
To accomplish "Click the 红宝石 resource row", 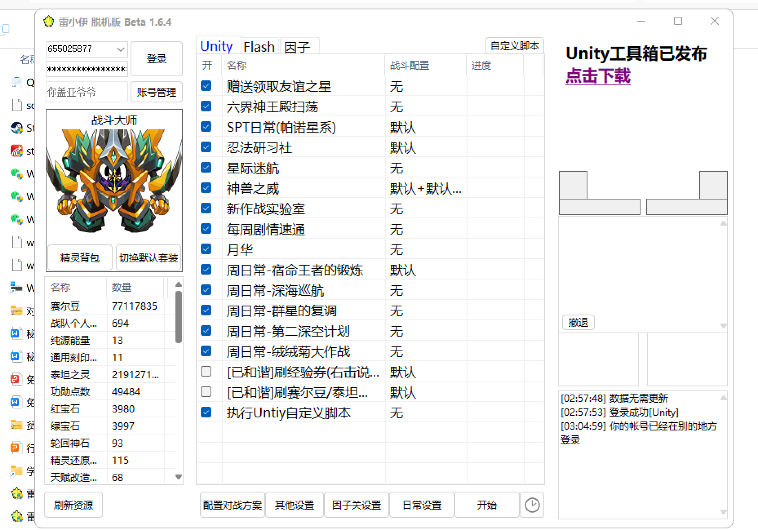I will 110,409.
